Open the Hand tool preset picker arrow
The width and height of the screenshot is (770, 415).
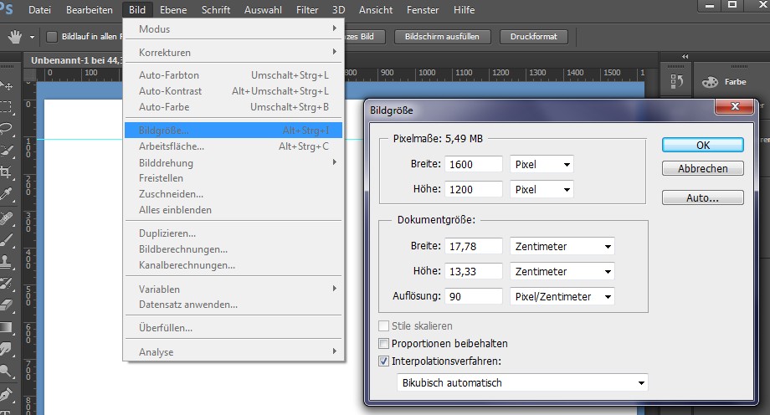point(32,37)
